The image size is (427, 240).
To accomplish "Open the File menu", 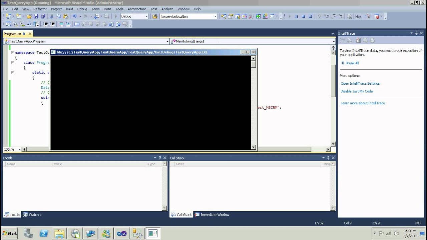I will pyautogui.click(x=5, y=9).
